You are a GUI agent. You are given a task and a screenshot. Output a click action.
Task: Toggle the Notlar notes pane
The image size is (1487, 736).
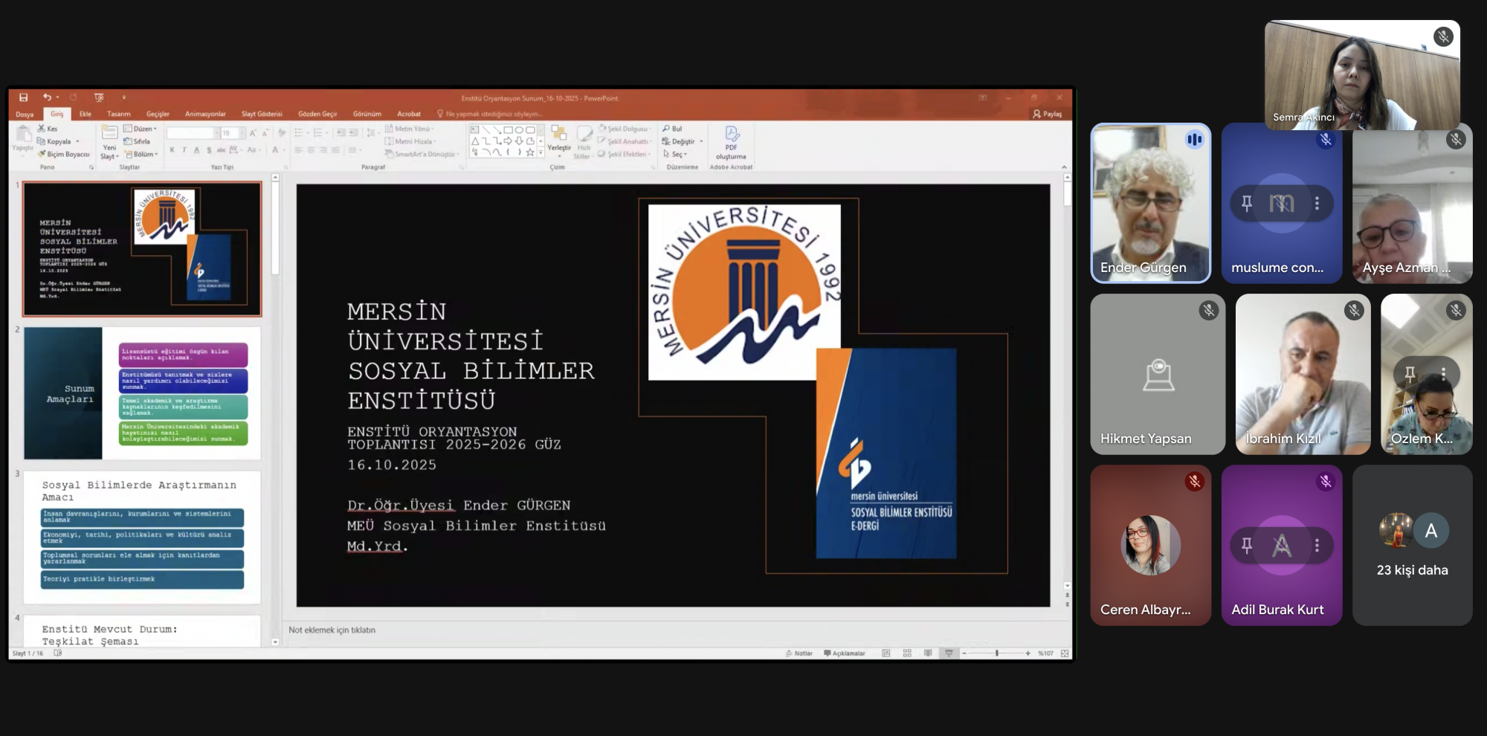pyautogui.click(x=799, y=653)
